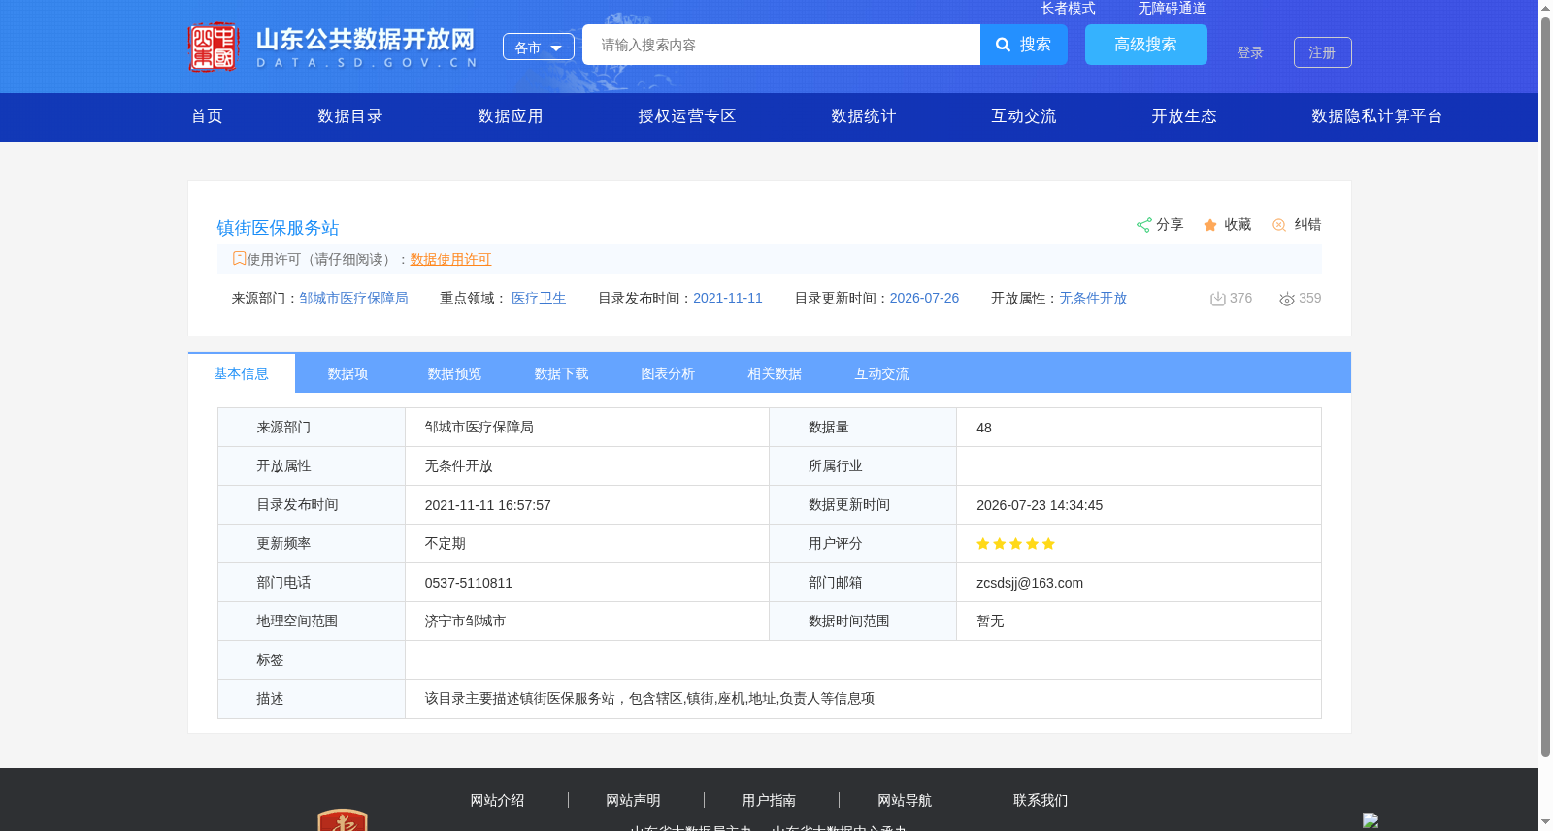Switch to the 相关数据 tab
Screen dimensions: 1553x831
[776, 373]
